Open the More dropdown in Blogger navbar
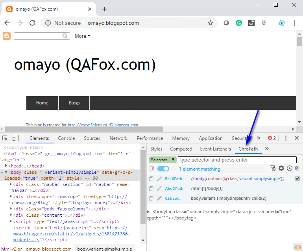 (83, 36)
